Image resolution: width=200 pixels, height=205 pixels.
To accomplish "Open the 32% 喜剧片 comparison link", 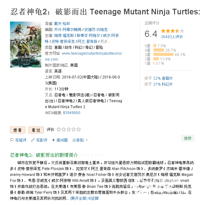I will 163,78.
